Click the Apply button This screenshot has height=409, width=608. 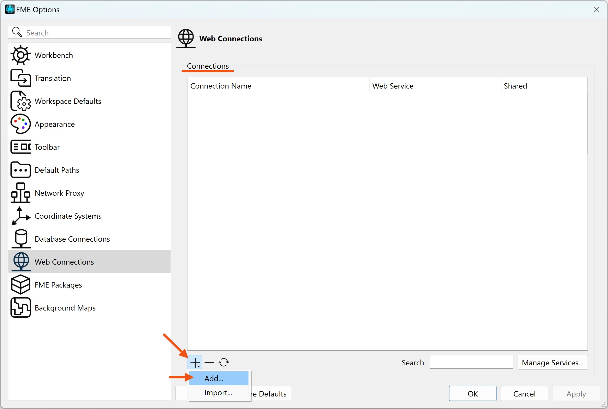point(576,394)
